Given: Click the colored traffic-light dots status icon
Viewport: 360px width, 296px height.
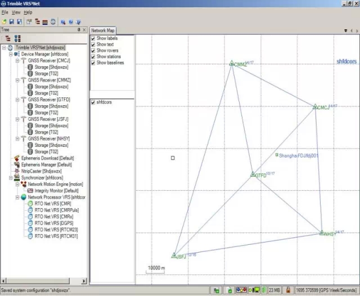Looking at the screenshot, I should [241, 290].
